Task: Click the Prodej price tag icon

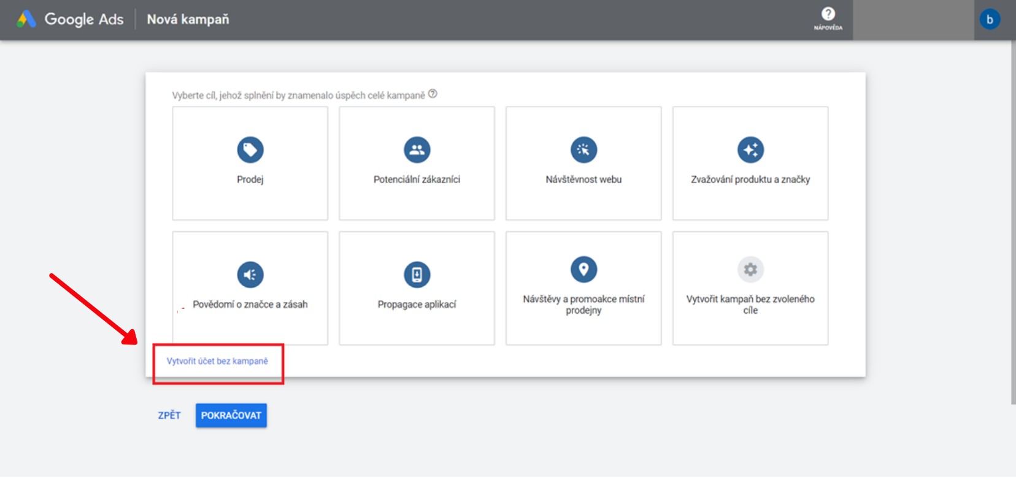Action: click(x=250, y=150)
